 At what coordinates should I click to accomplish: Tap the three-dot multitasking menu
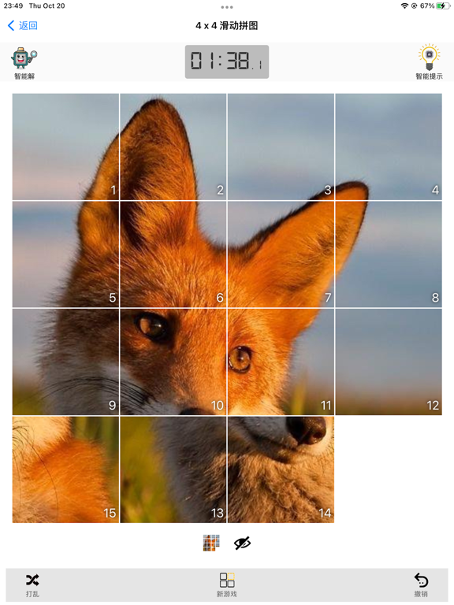click(x=227, y=7)
